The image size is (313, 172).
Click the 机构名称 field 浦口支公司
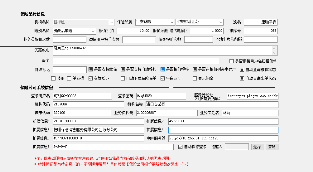(x=212, y=104)
